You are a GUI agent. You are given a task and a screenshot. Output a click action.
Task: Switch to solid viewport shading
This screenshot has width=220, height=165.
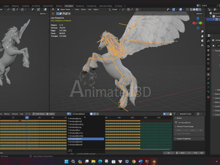pyautogui.click(x=194, y=10)
